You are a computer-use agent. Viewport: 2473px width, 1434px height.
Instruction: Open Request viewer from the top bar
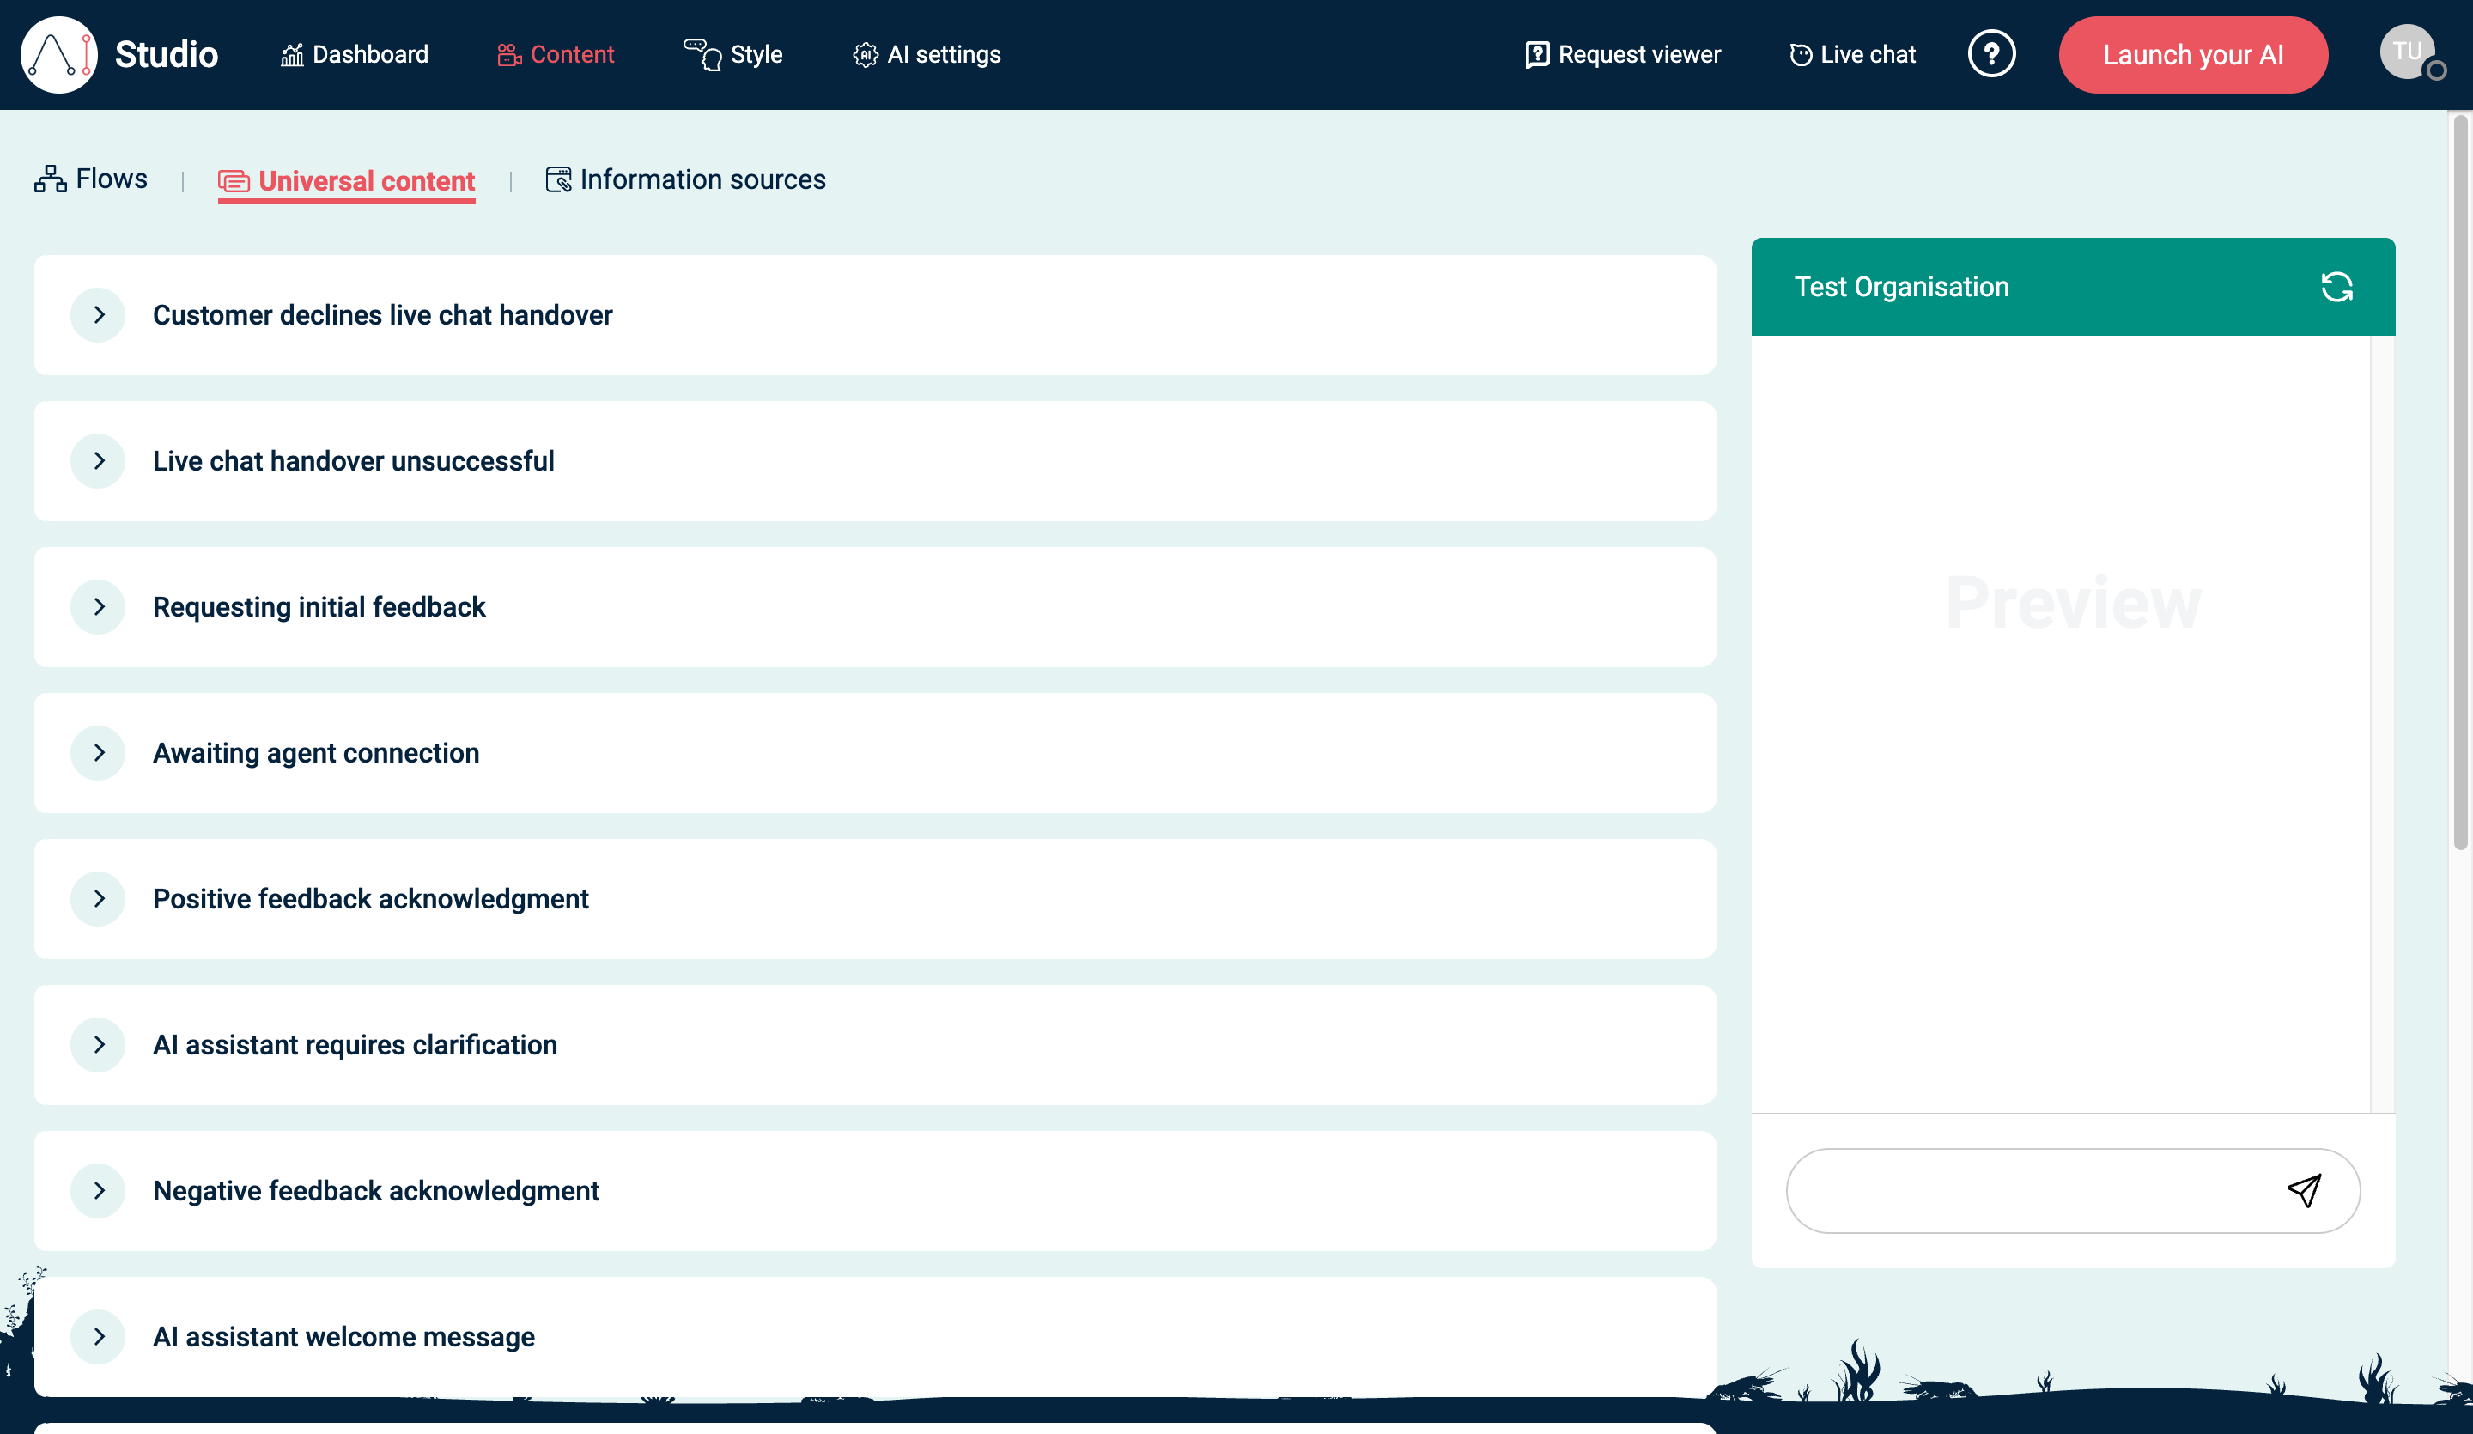click(1623, 55)
